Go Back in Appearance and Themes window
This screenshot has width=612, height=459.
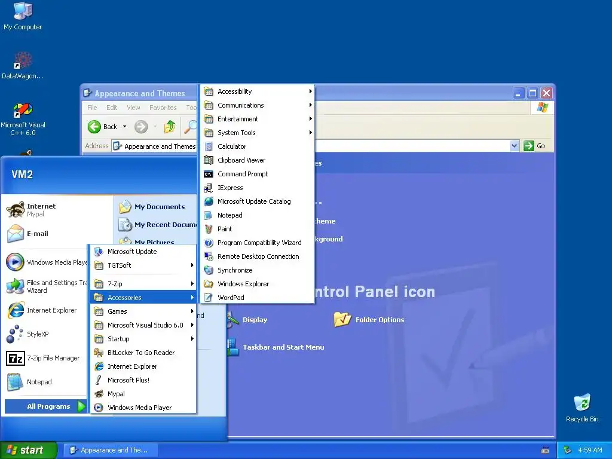pyautogui.click(x=103, y=127)
